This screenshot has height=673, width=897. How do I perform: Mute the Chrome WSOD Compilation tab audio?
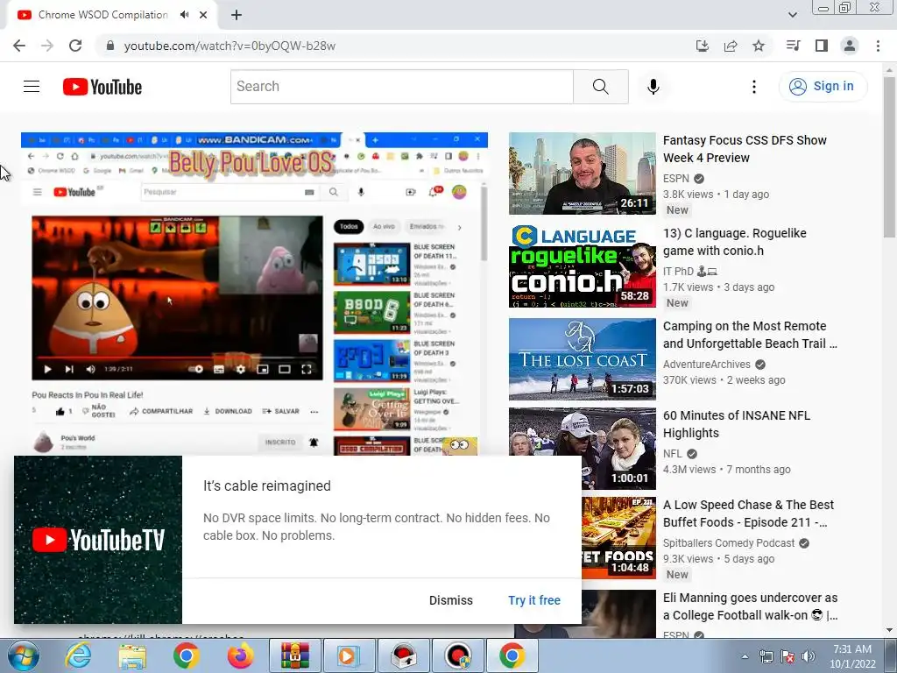coord(184,15)
